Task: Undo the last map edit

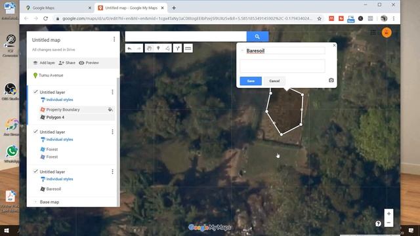Action: [x=130, y=49]
